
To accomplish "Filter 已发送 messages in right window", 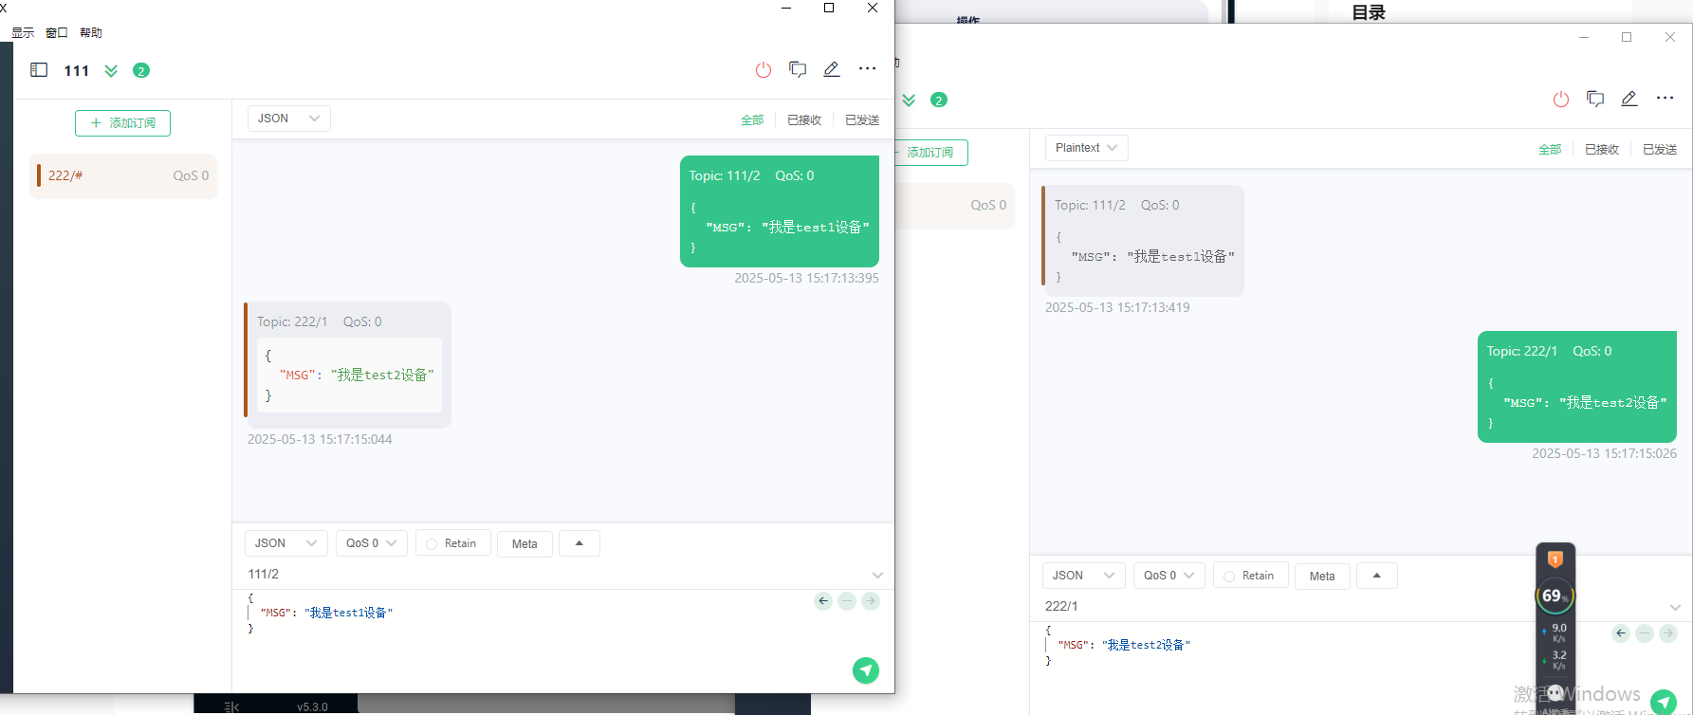I will (1660, 150).
